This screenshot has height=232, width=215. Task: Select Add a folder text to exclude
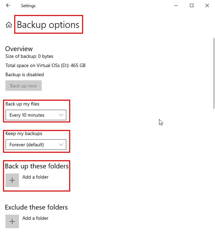pos(35,218)
